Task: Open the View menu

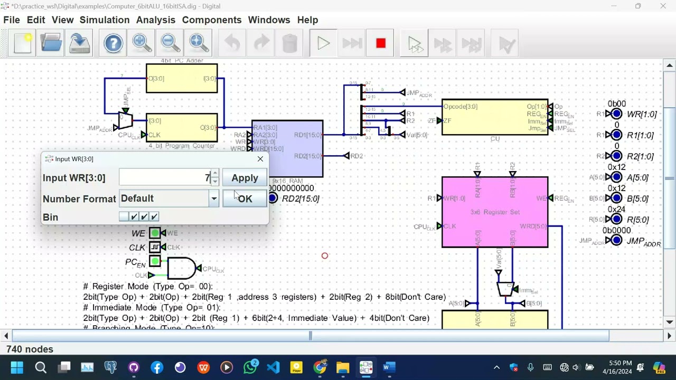Action: (x=62, y=20)
